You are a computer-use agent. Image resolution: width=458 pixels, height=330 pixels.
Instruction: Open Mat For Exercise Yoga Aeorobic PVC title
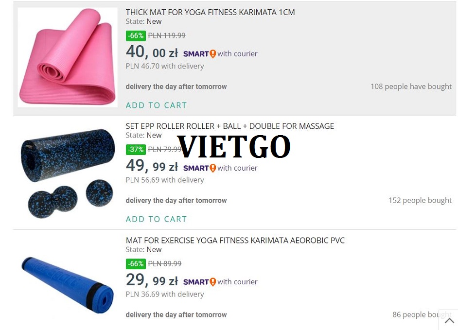tap(235, 241)
